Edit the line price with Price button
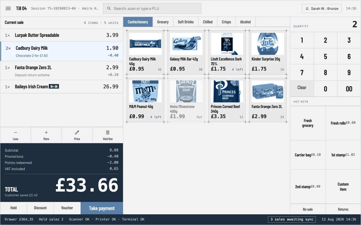Screen dimensions: 361x225 pyautogui.click(x=77, y=135)
